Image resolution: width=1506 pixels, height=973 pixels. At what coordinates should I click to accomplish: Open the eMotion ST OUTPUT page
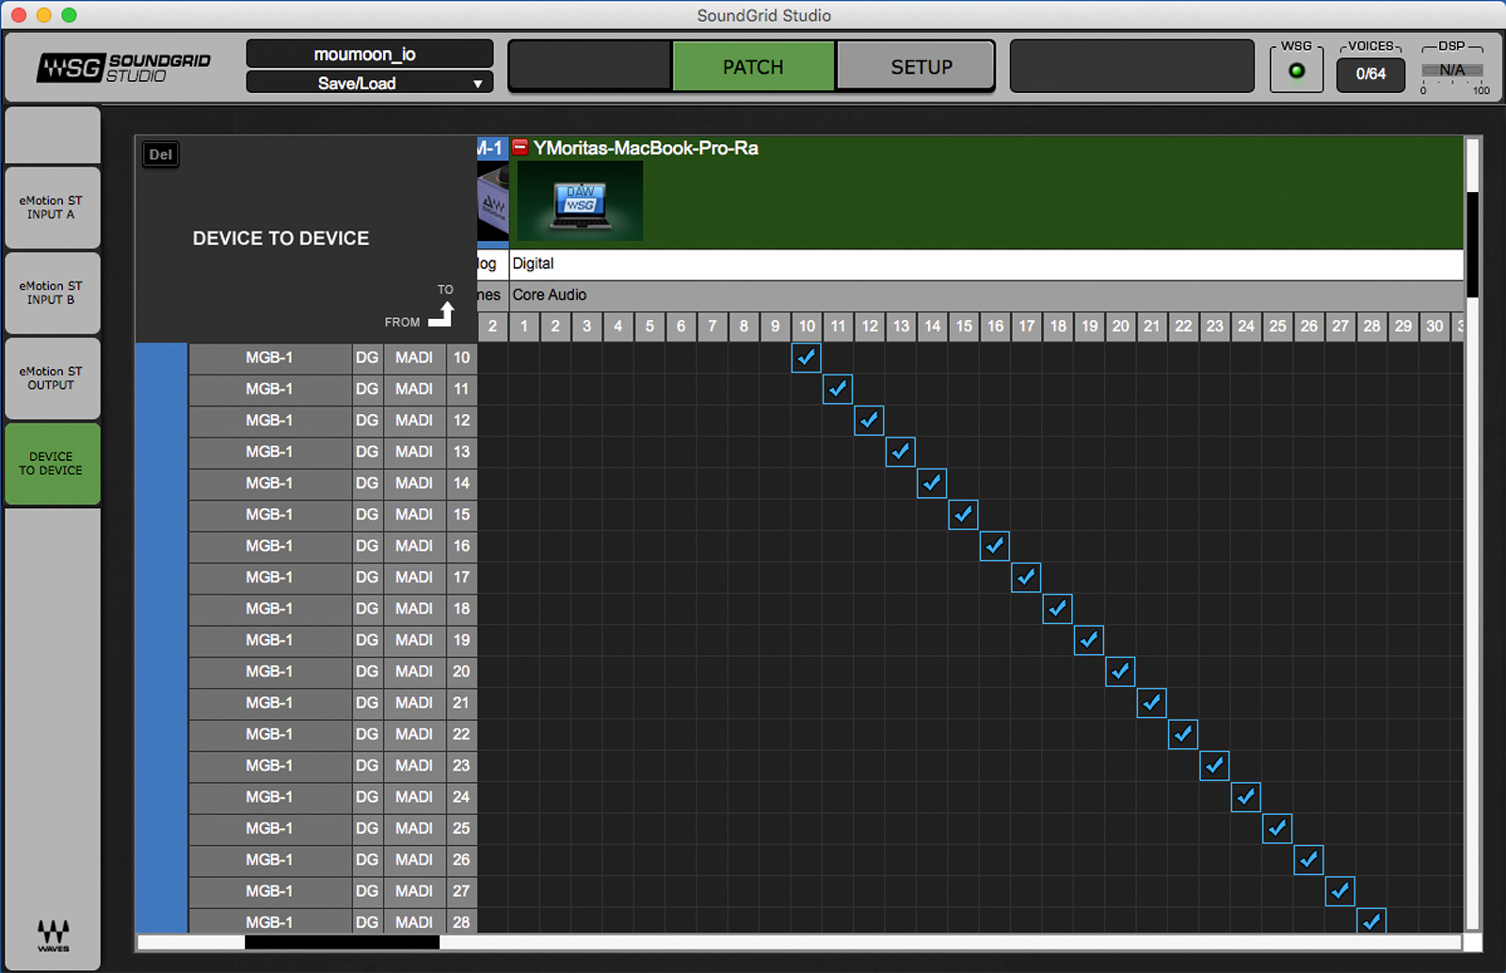53,378
